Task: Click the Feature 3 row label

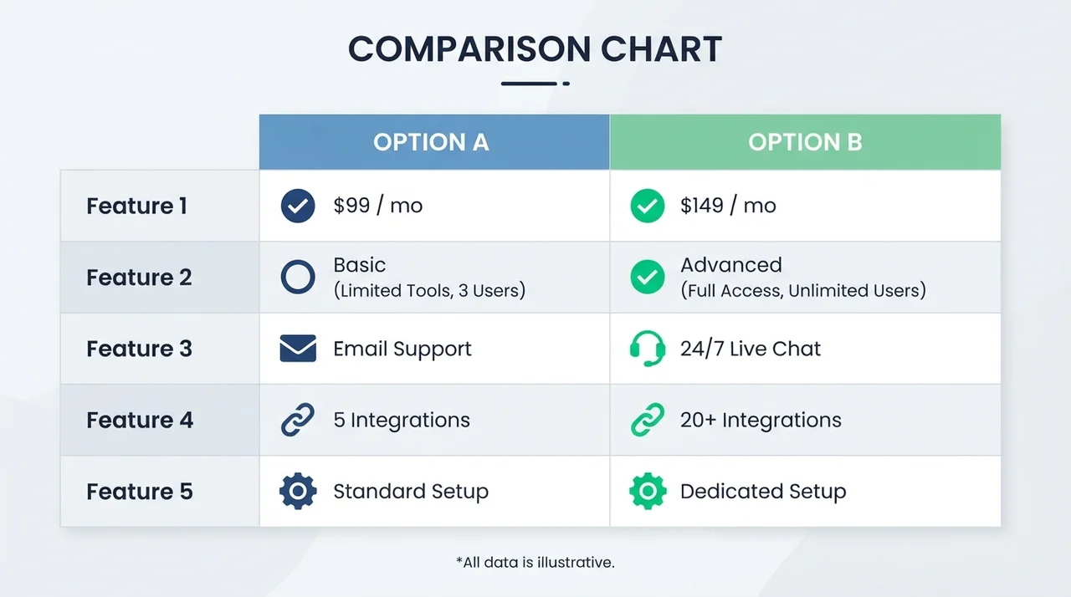Action: click(x=139, y=349)
